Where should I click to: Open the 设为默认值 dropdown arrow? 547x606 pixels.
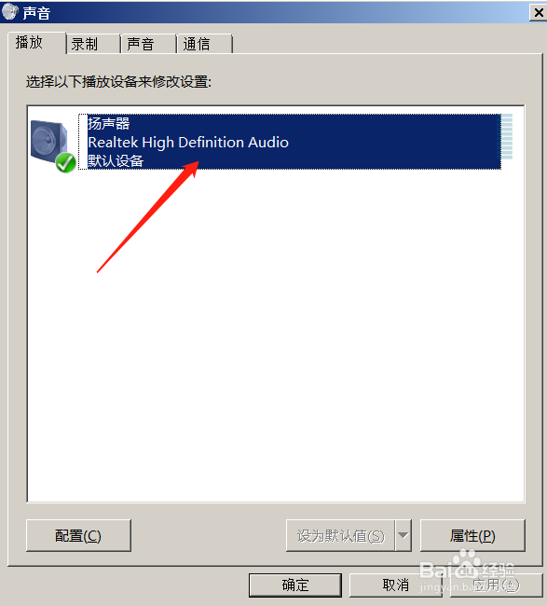403,536
